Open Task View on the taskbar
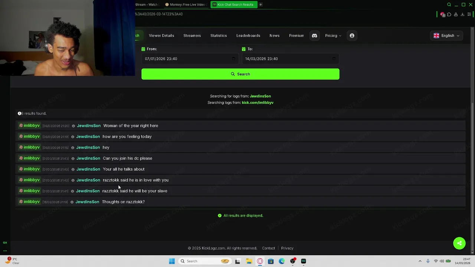Image resolution: width=475 pixels, height=267 pixels. 238,261
